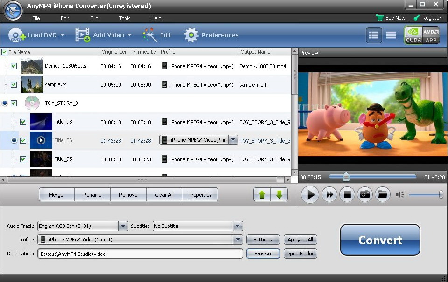Stop the preview playback
Image resolution: width=448 pixels, height=282 pixels.
tap(347, 195)
